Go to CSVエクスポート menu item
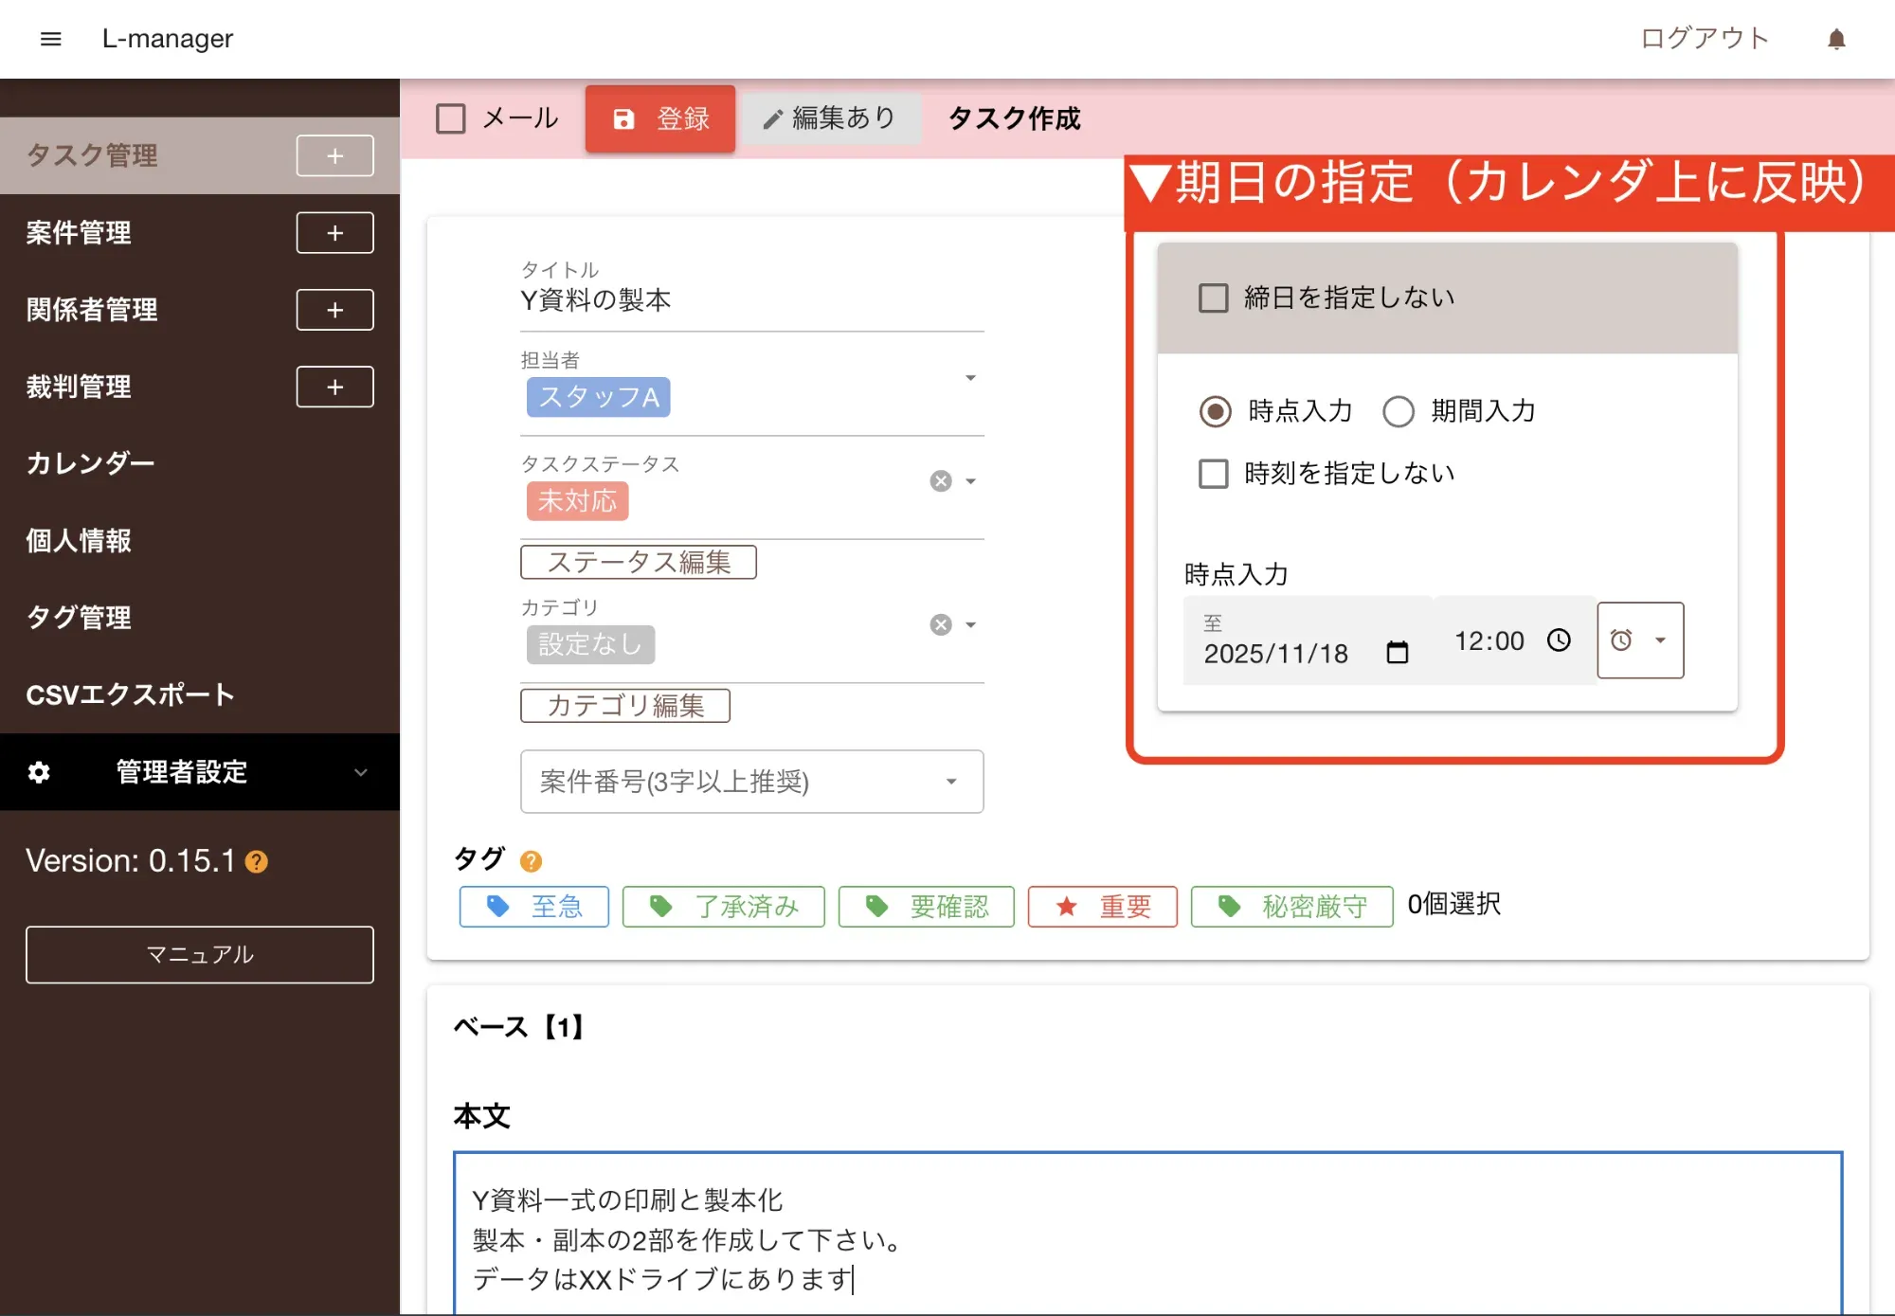 click(130, 694)
